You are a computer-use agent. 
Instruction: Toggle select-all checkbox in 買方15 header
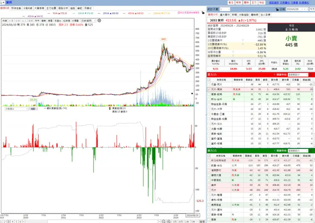[209, 80]
